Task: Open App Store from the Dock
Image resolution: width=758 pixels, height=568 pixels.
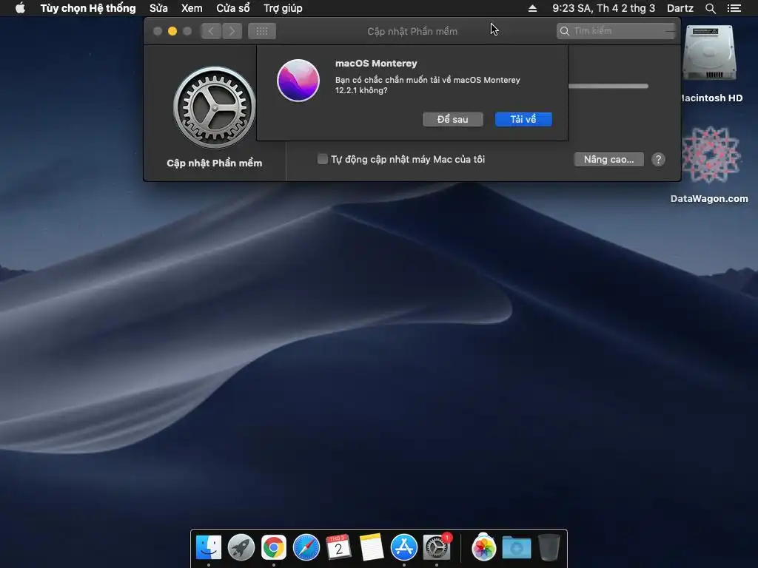Action: coord(403,547)
